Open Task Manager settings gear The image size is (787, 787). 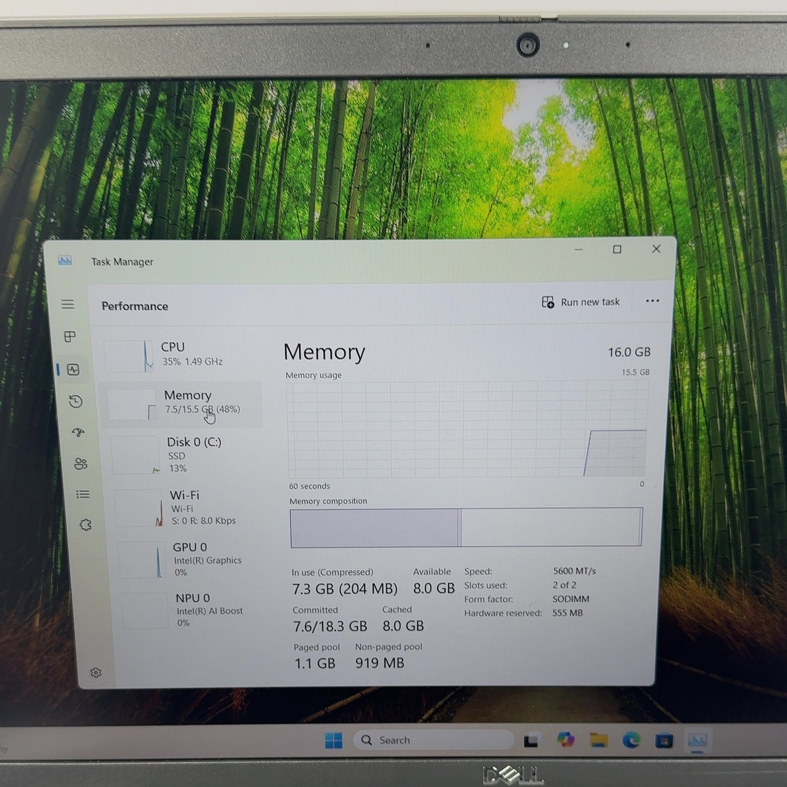pyautogui.click(x=96, y=672)
